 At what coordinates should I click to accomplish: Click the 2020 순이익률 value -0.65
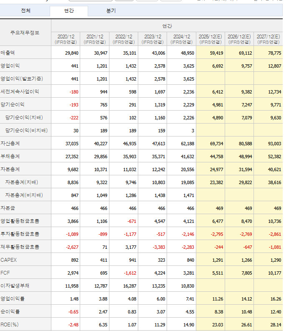pos(73,312)
